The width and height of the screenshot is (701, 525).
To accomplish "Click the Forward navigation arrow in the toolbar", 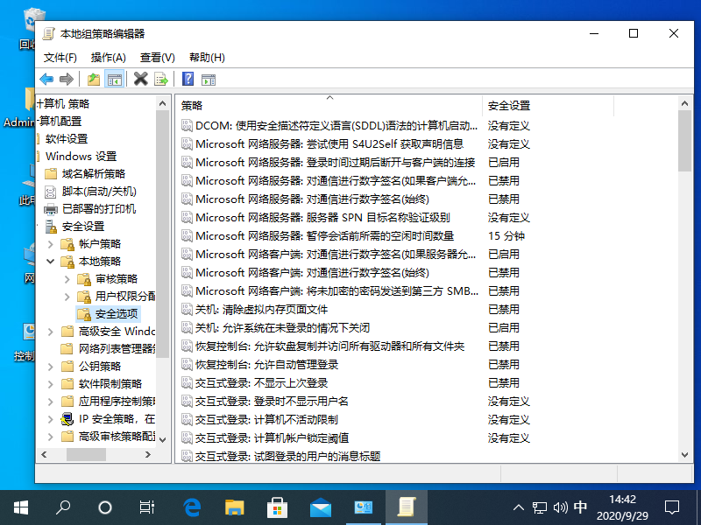I will coord(65,79).
